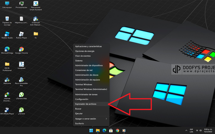Click the Windows Start button in taskbar
215x134 pixels.
pyautogui.click(x=91, y=131)
